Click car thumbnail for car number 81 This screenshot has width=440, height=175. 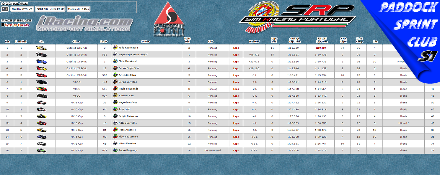(x=41, y=130)
